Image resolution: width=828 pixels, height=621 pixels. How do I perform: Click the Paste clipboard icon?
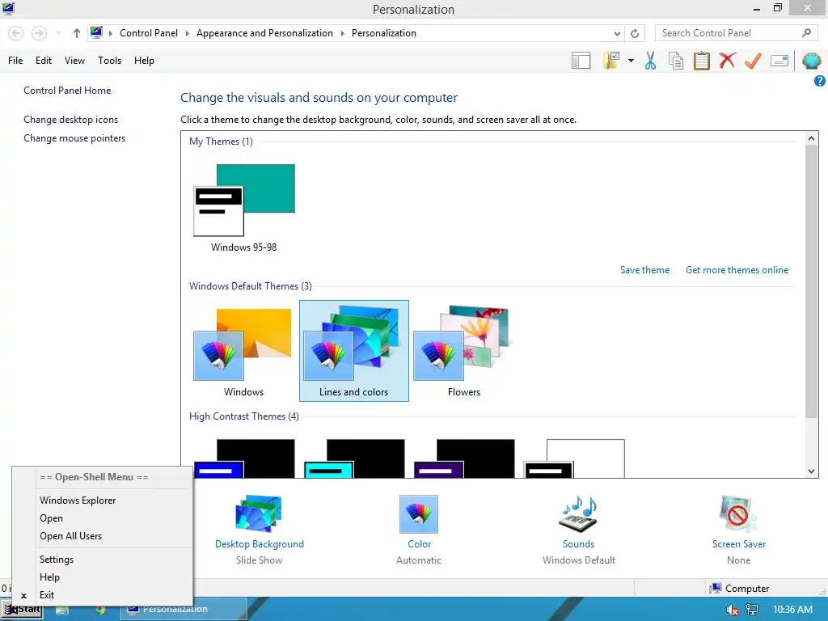coord(701,61)
